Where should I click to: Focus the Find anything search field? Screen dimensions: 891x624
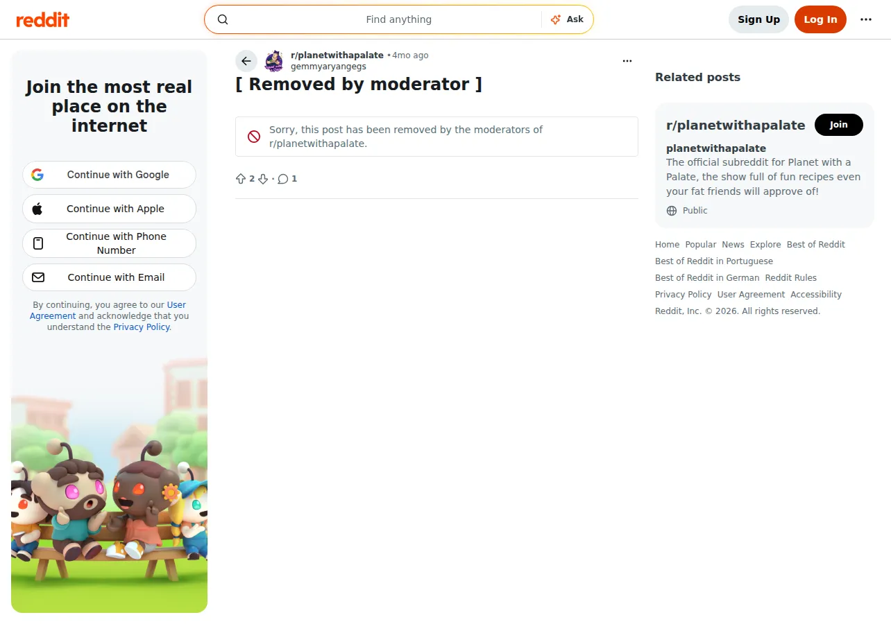point(399,19)
